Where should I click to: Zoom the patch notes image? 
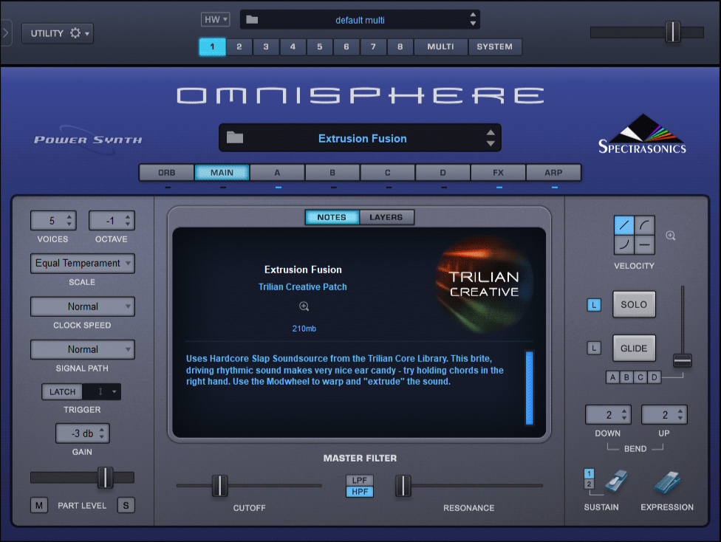pos(304,306)
